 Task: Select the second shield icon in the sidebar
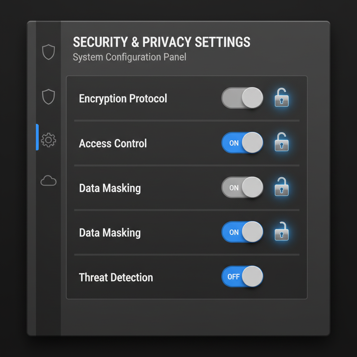(48, 97)
